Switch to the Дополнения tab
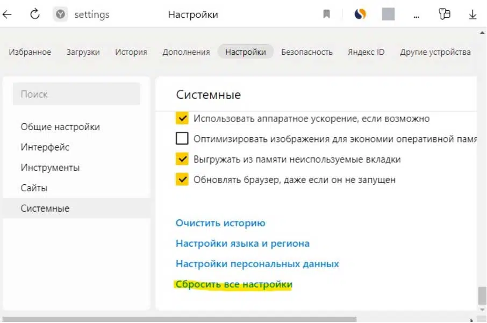 (x=186, y=52)
